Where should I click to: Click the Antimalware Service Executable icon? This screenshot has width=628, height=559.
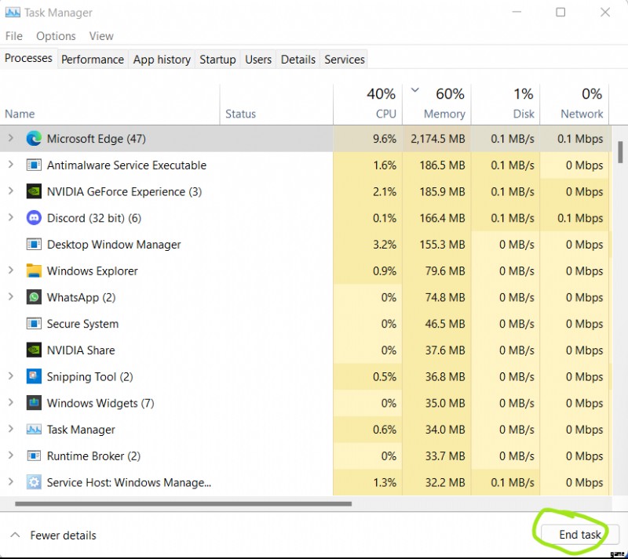(34, 165)
